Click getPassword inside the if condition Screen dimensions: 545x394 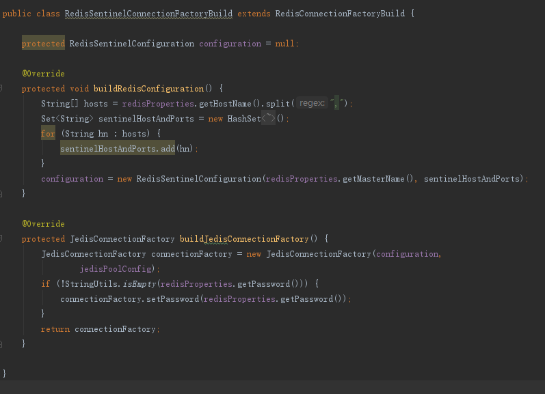pos(263,284)
